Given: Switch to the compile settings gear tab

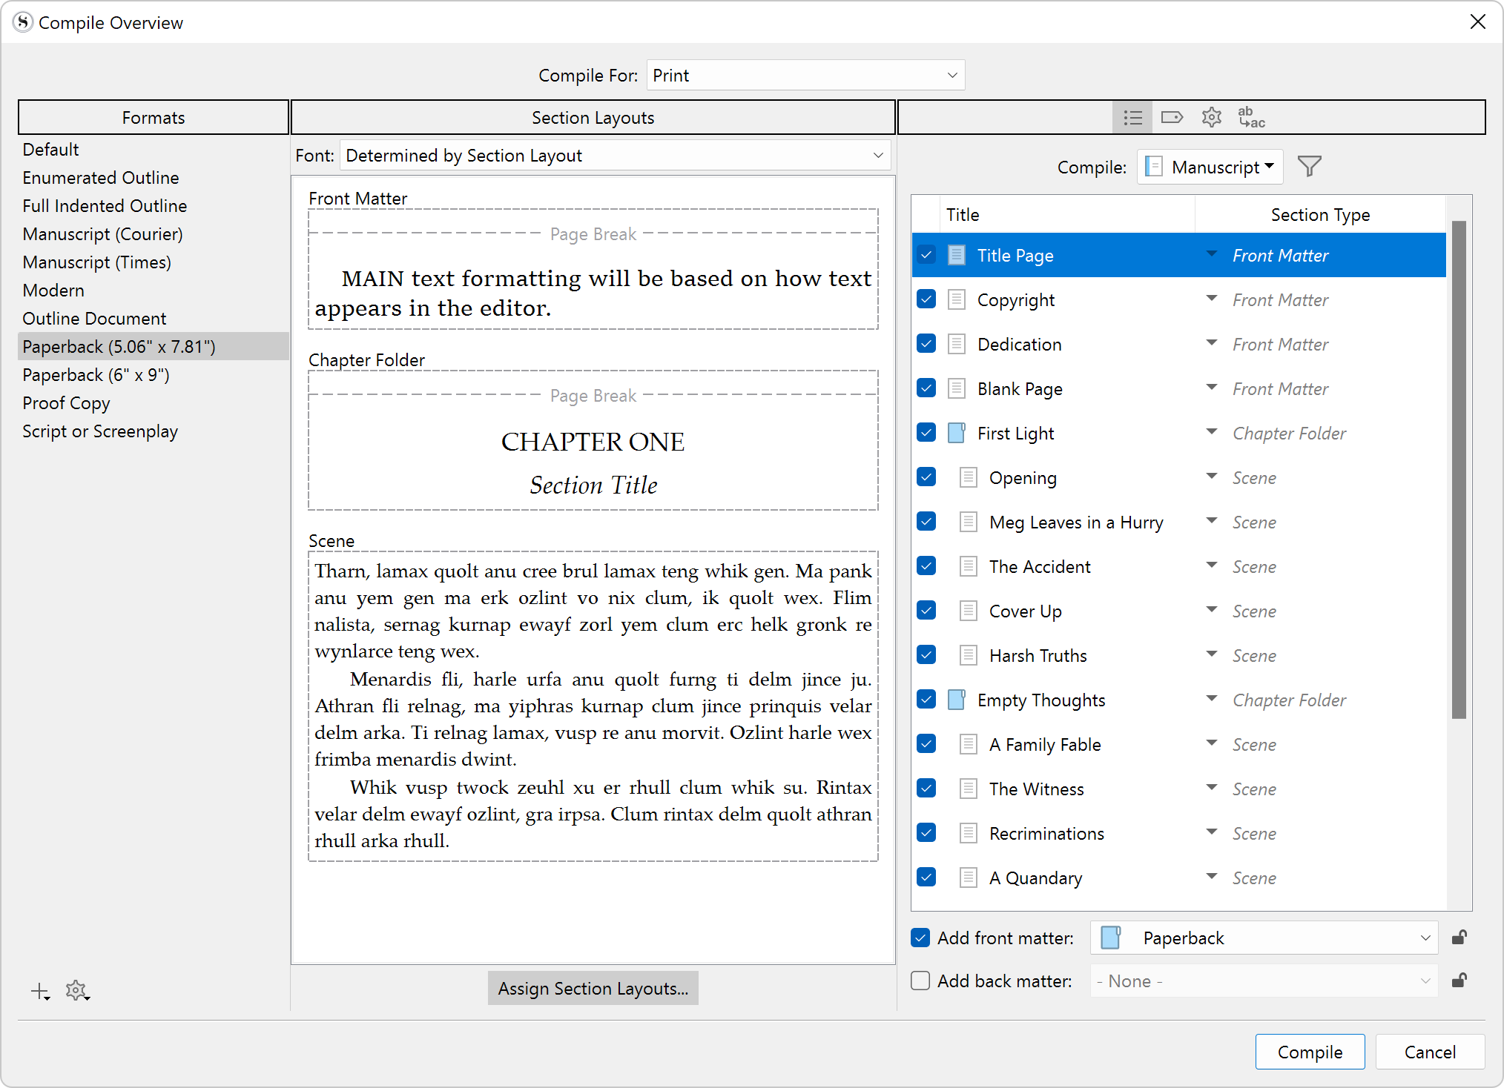Looking at the screenshot, I should point(1211,116).
